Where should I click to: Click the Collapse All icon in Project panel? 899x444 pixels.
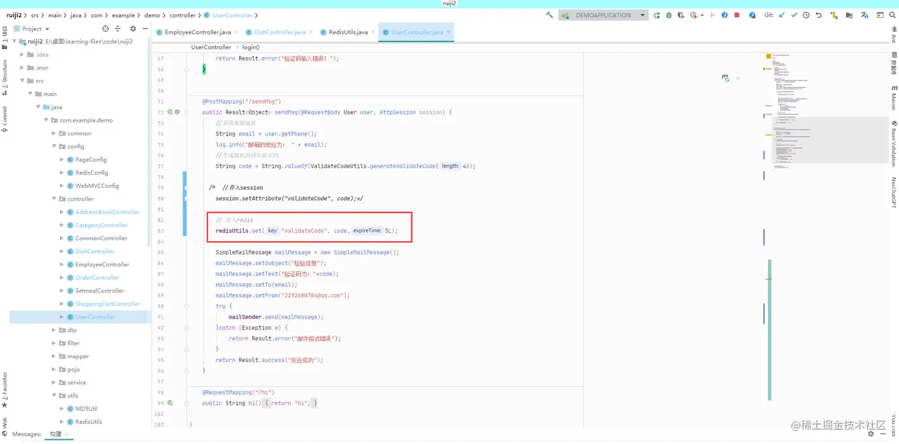[118, 29]
